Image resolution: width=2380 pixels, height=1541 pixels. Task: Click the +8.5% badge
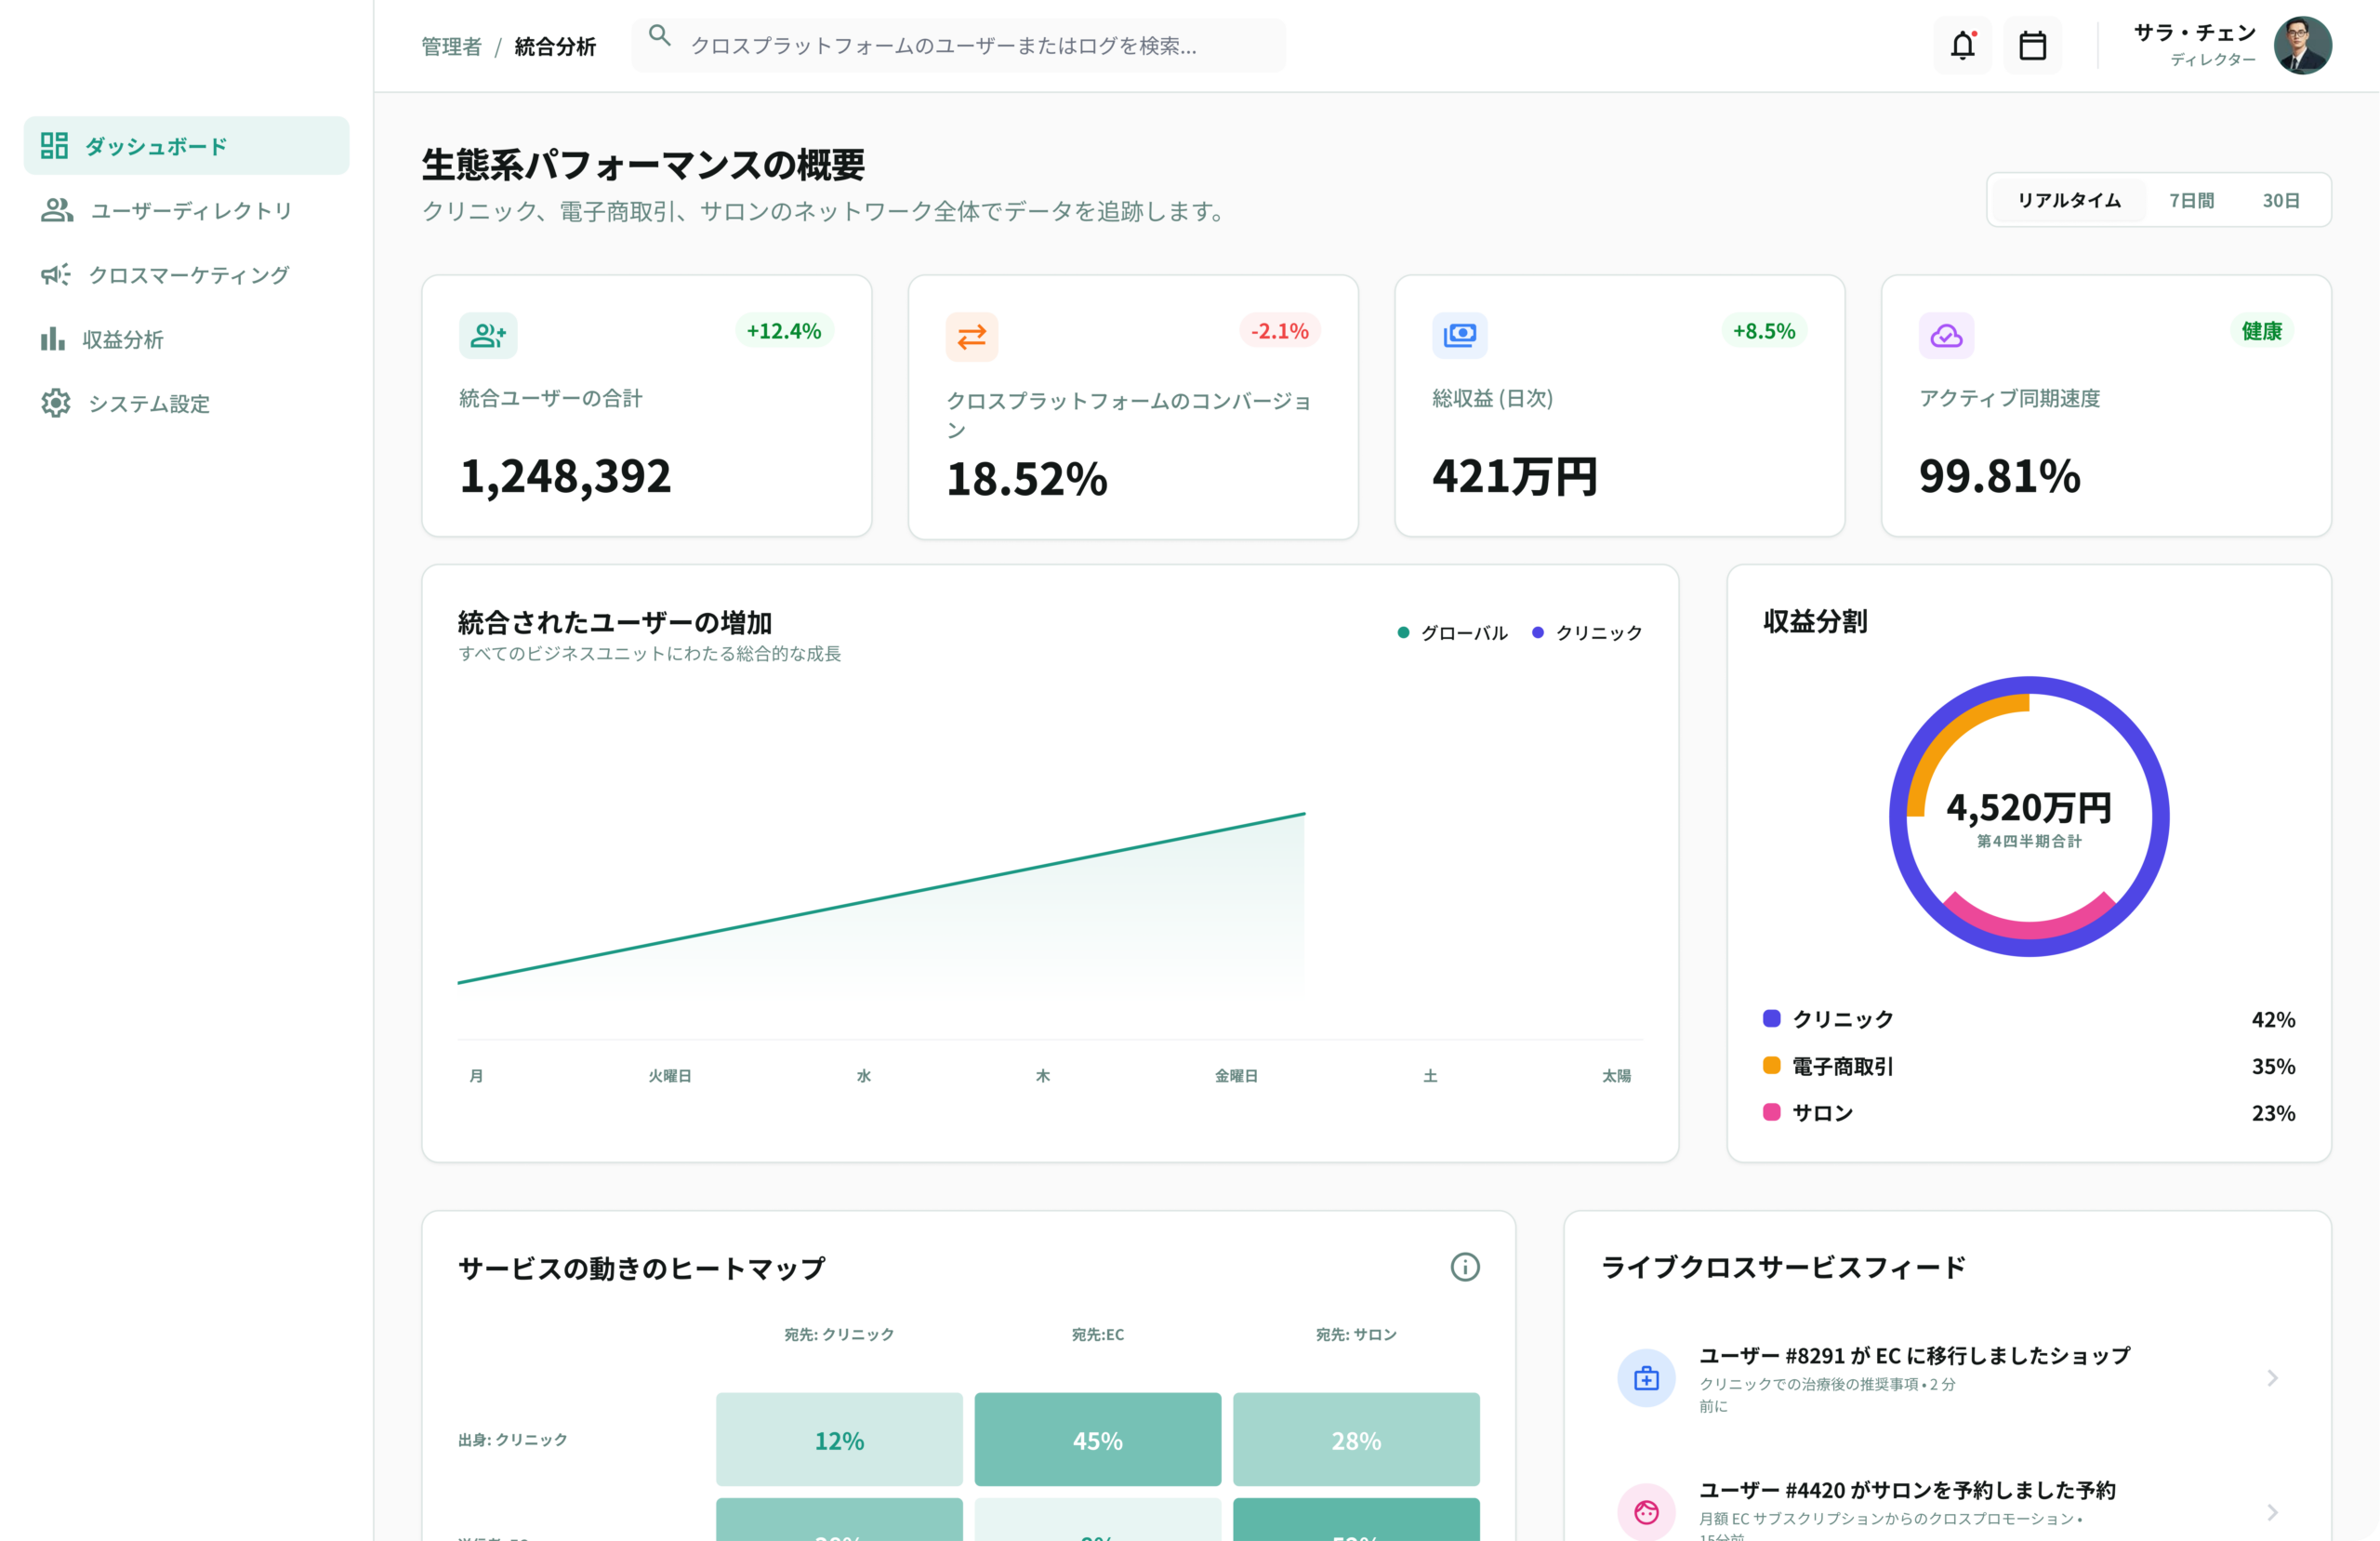click(1764, 330)
